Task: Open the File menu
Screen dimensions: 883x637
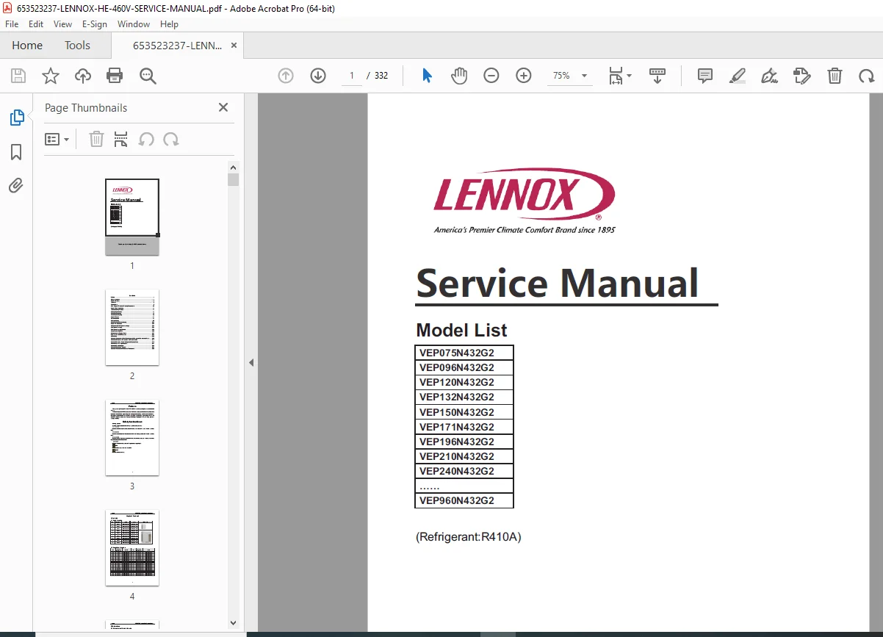Action: point(12,24)
